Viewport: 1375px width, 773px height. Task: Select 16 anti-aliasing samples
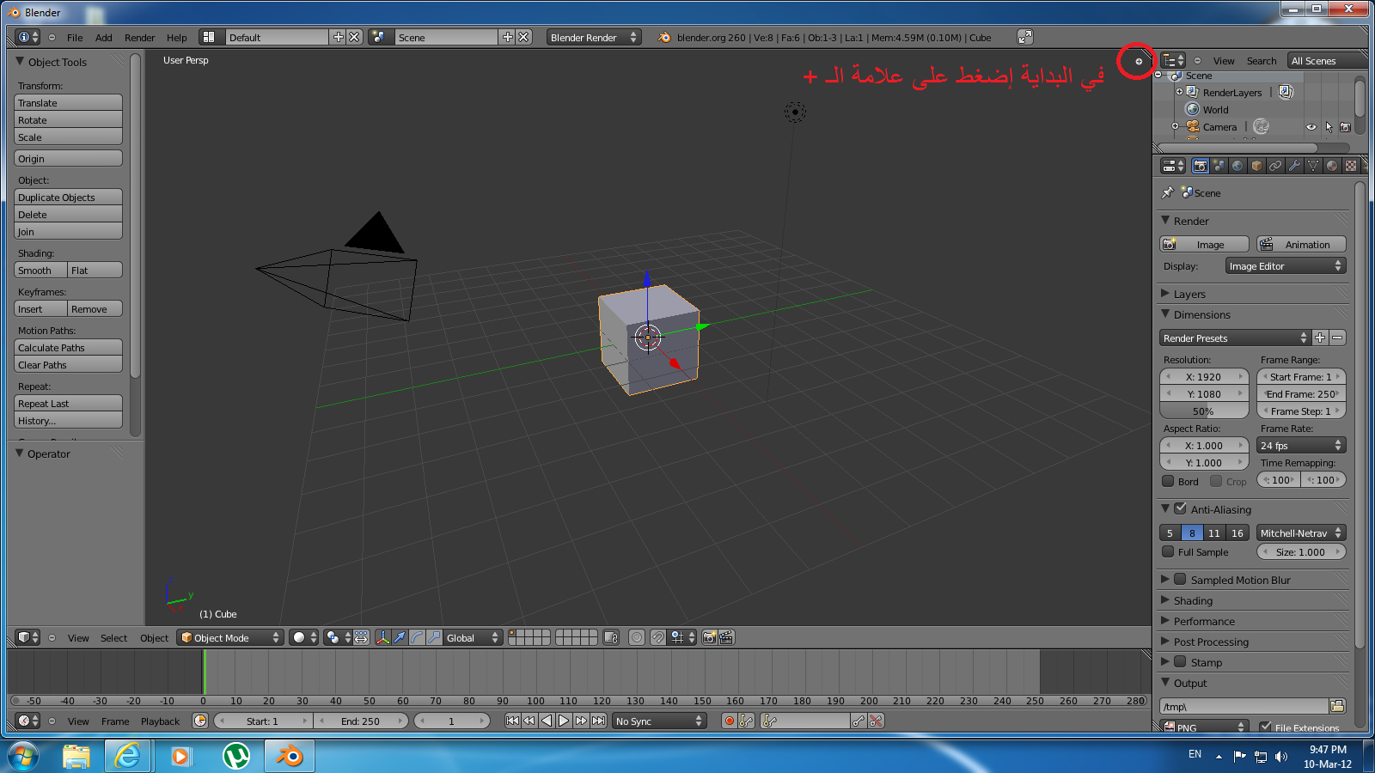(1237, 533)
